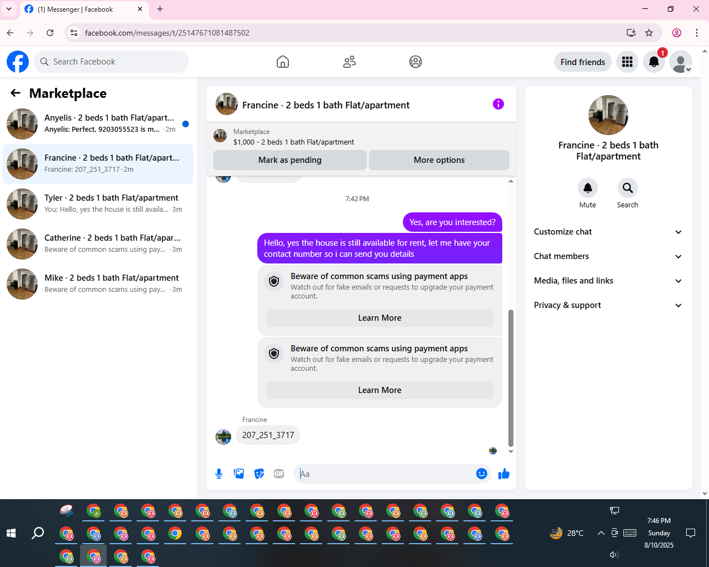Click the chat scrollbar thumb
Image resolution: width=709 pixels, height=567 pixels.
pyautogui.click(x=511, y=378)
